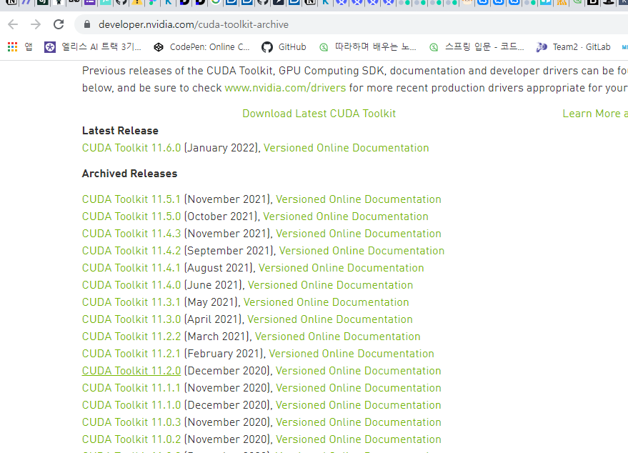Open the CodePen: Online C... bookmark
Screen dimensions: 628x453
tap(202, 47)
